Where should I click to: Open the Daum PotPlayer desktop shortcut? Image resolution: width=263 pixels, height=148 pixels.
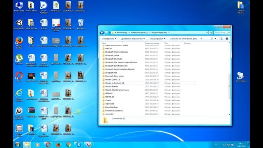[x=44, y=7]
